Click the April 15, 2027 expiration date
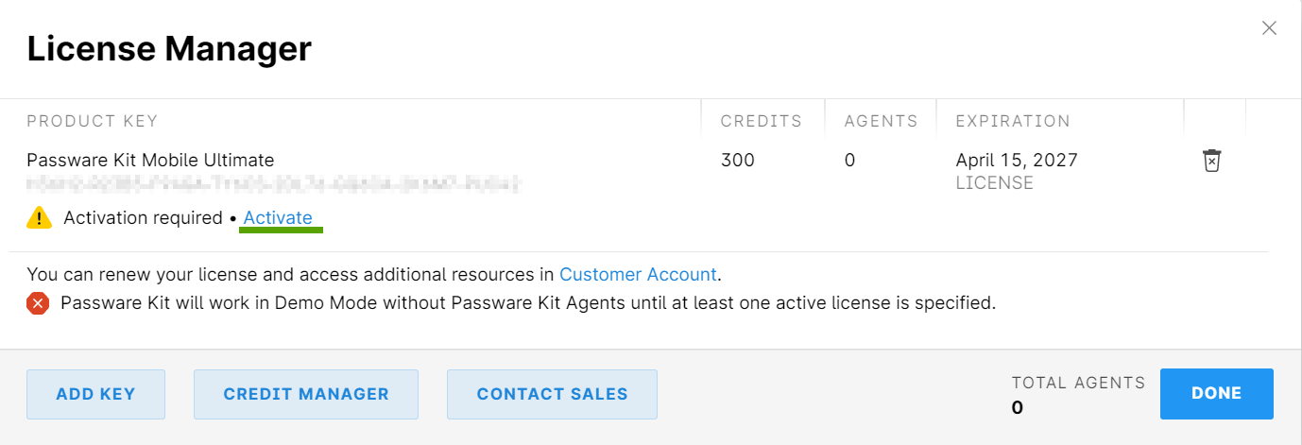1302x445 pixels. coord(1017,161)
